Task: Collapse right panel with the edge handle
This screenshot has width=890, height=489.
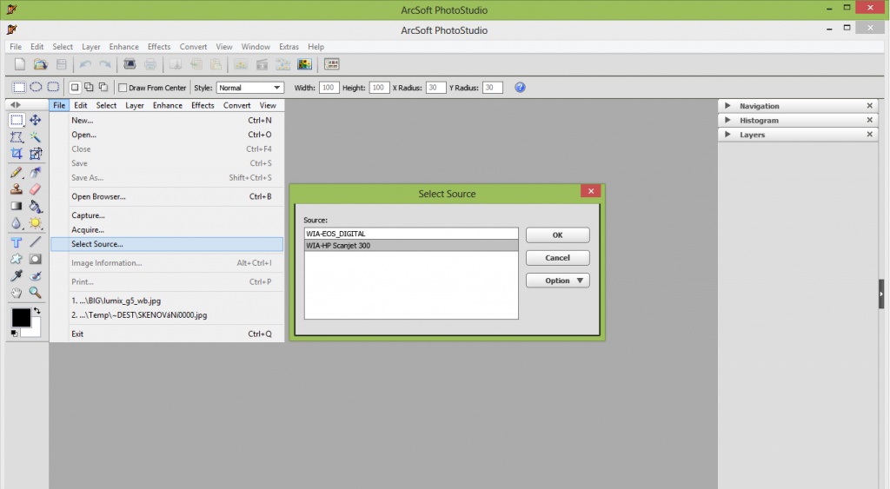Action: tap(881, 294)
